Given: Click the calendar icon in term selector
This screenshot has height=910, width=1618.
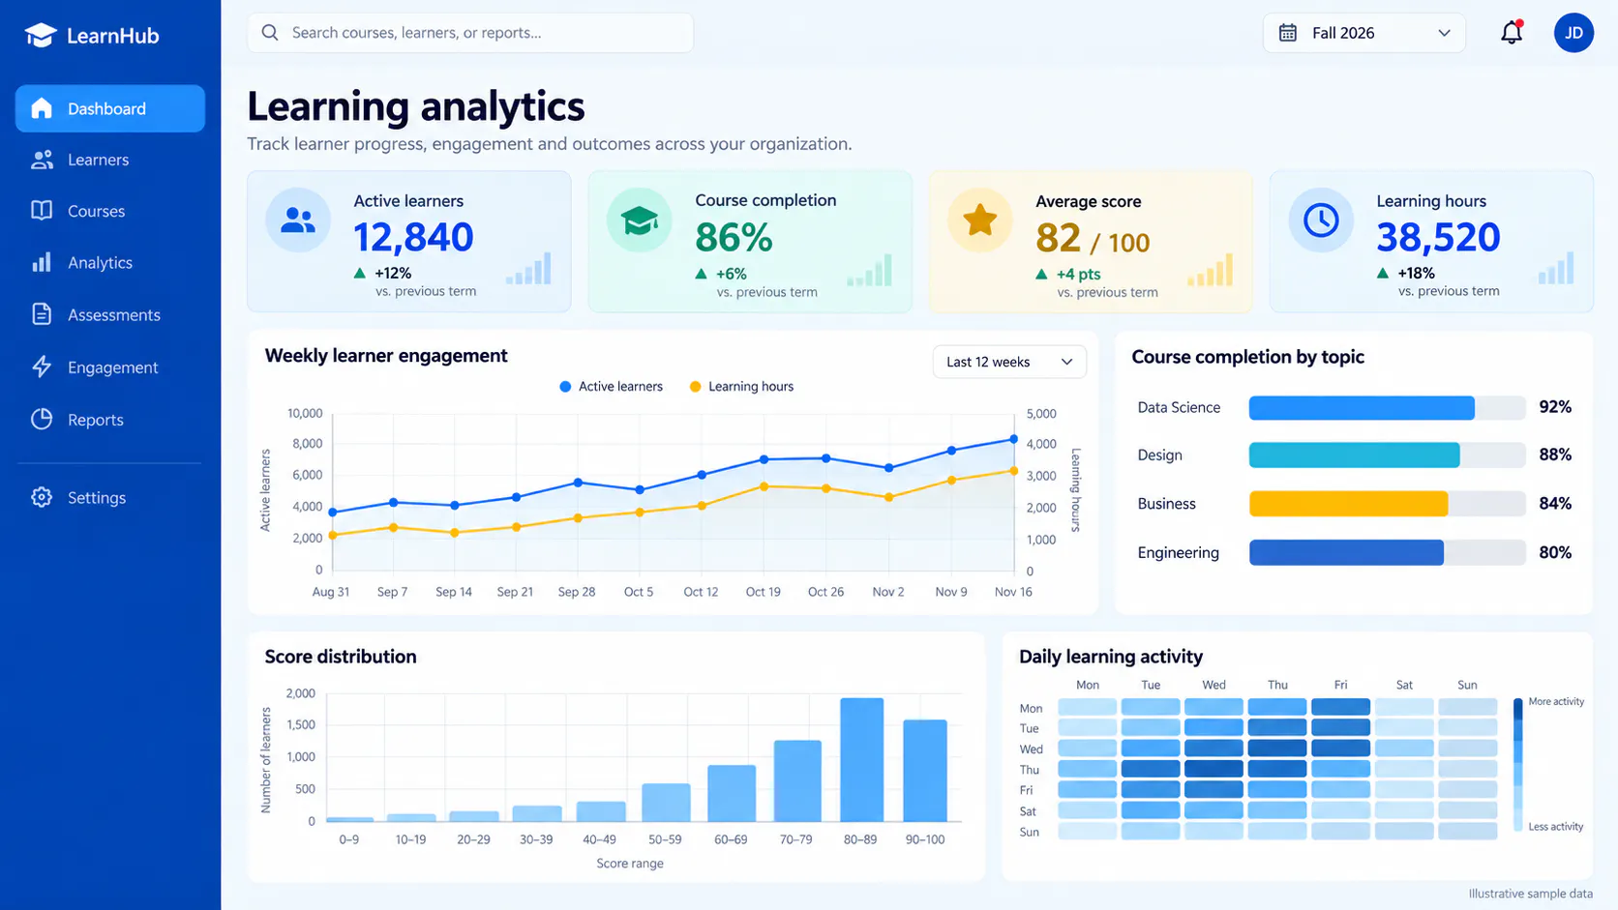Looking at the screenshot, I should coord(1287,33).
